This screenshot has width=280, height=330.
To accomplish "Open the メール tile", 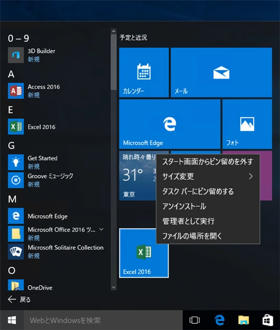I will [x=221, y=73].
